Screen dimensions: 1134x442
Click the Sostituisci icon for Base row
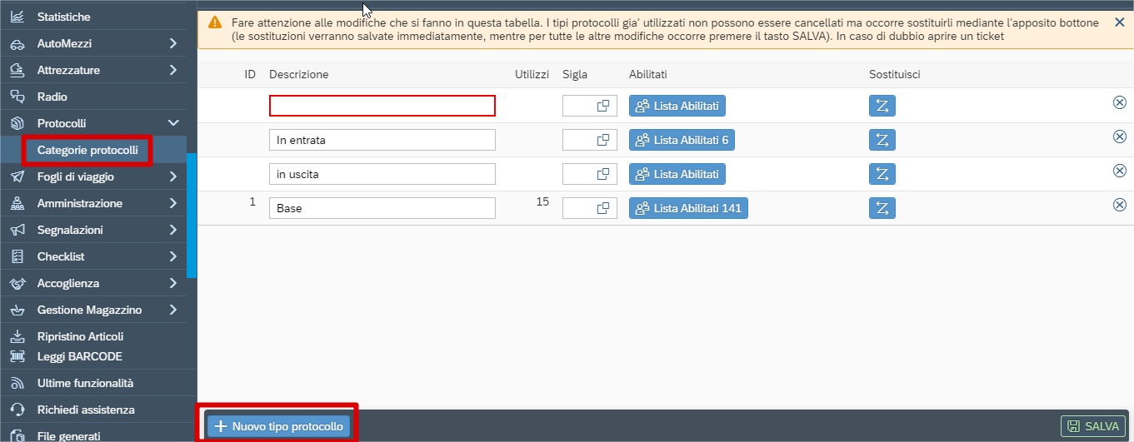click(x=882, y=208)
